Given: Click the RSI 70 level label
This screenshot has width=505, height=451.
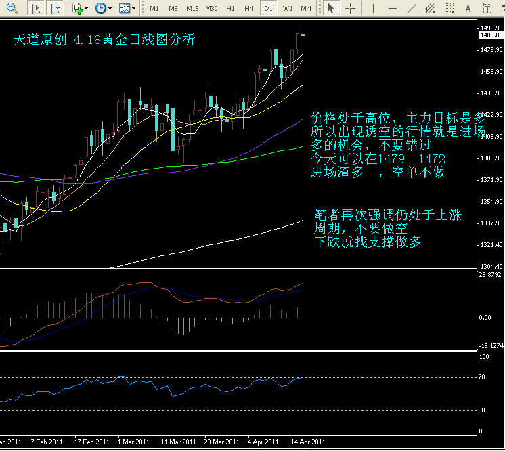Looking at the screenshot, I should pyautogui.click(x=482, y=377).
